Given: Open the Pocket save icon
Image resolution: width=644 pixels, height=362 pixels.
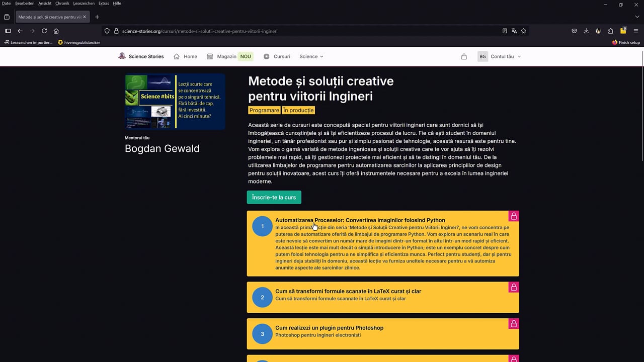Looking at the screenshot, I should tap(574, 31).
